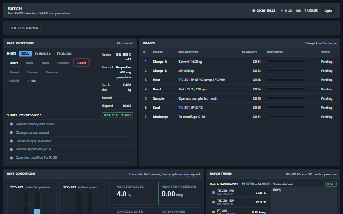The height and width of the screenshot is (214, 343).
Task: Click the Stop procedure button
Action: point(29,63)
